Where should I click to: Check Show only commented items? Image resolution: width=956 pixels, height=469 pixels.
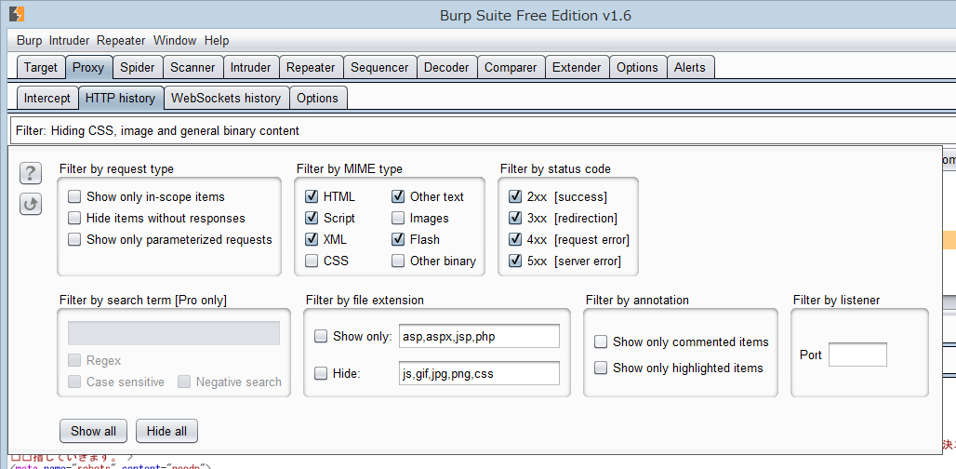tap(601, 342)
